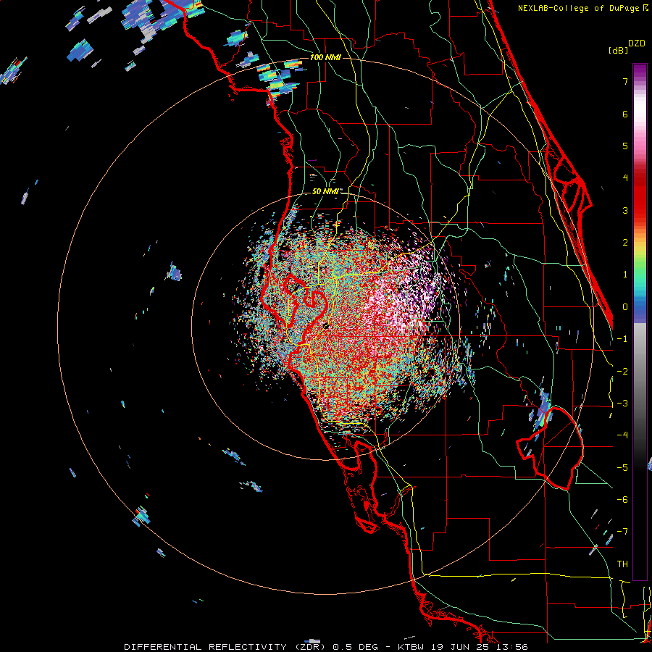This screenshot has width=652, height=652.
Task: Click the color bar value 3
Action: point(625,210)
